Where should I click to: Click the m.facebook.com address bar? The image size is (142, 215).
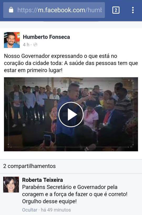pyautogui.click(x=54, y=10)
